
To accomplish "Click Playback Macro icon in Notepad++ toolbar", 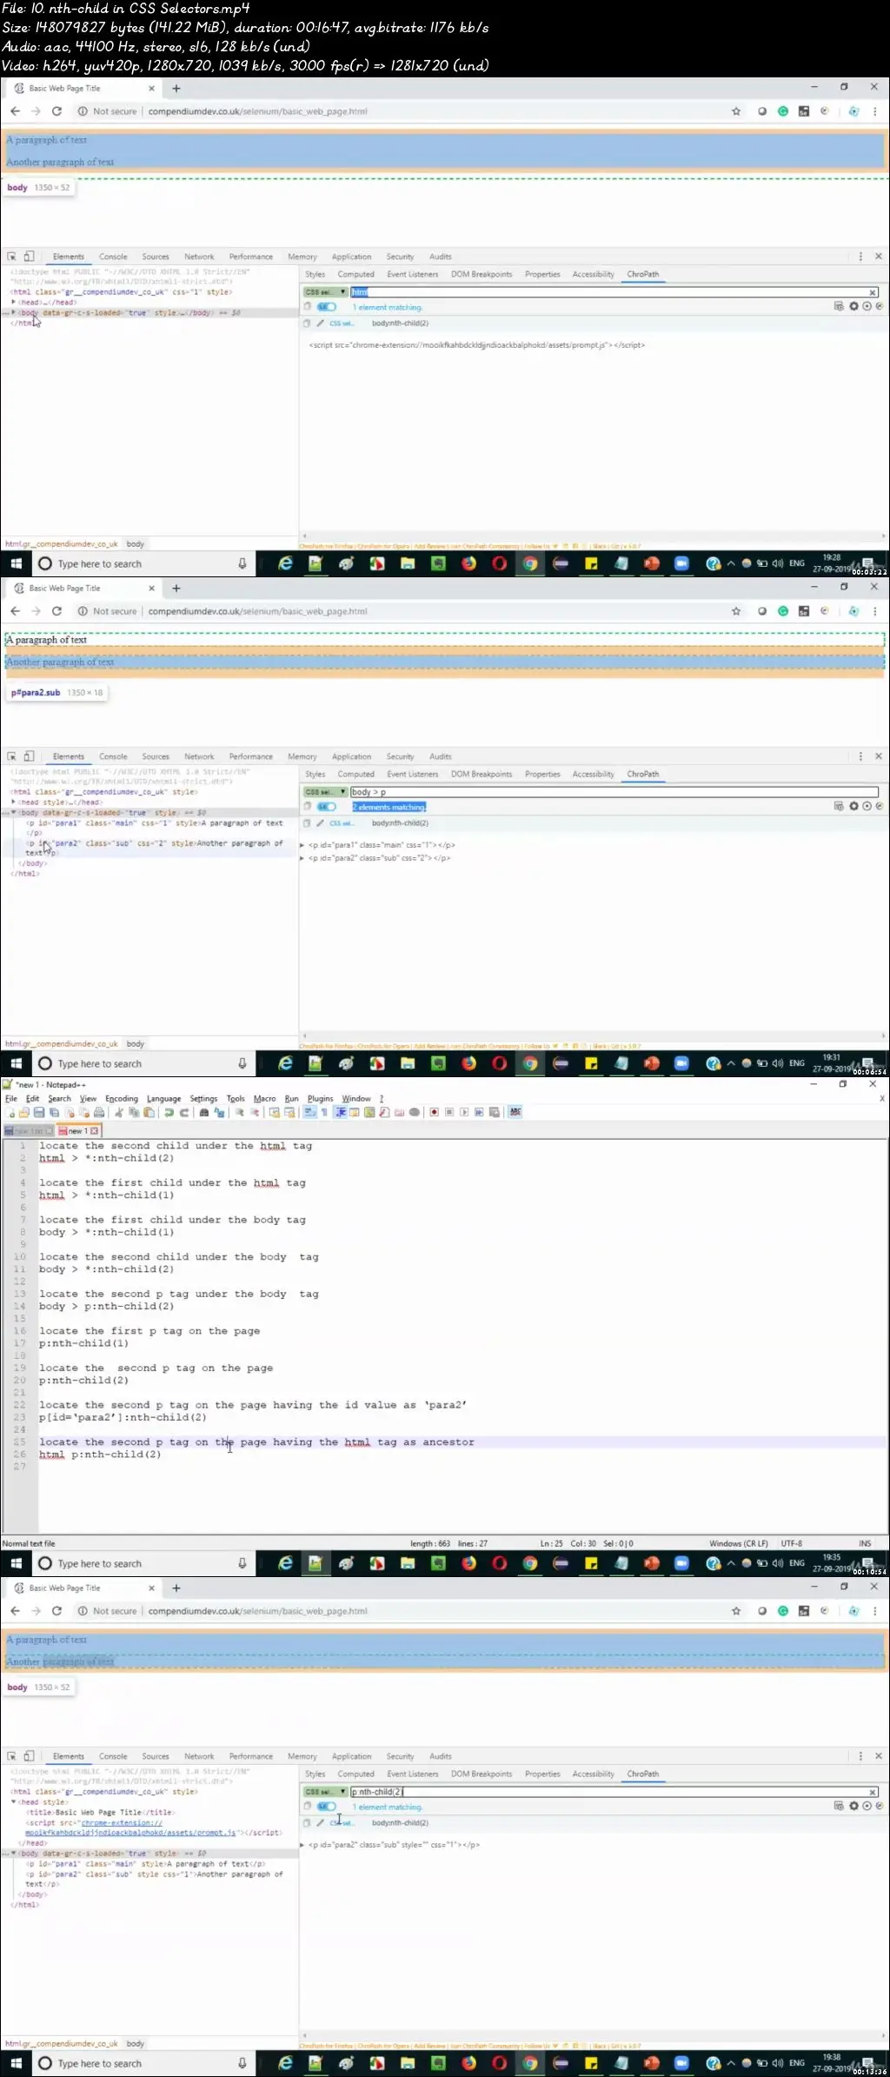I will coord(464,1112).
